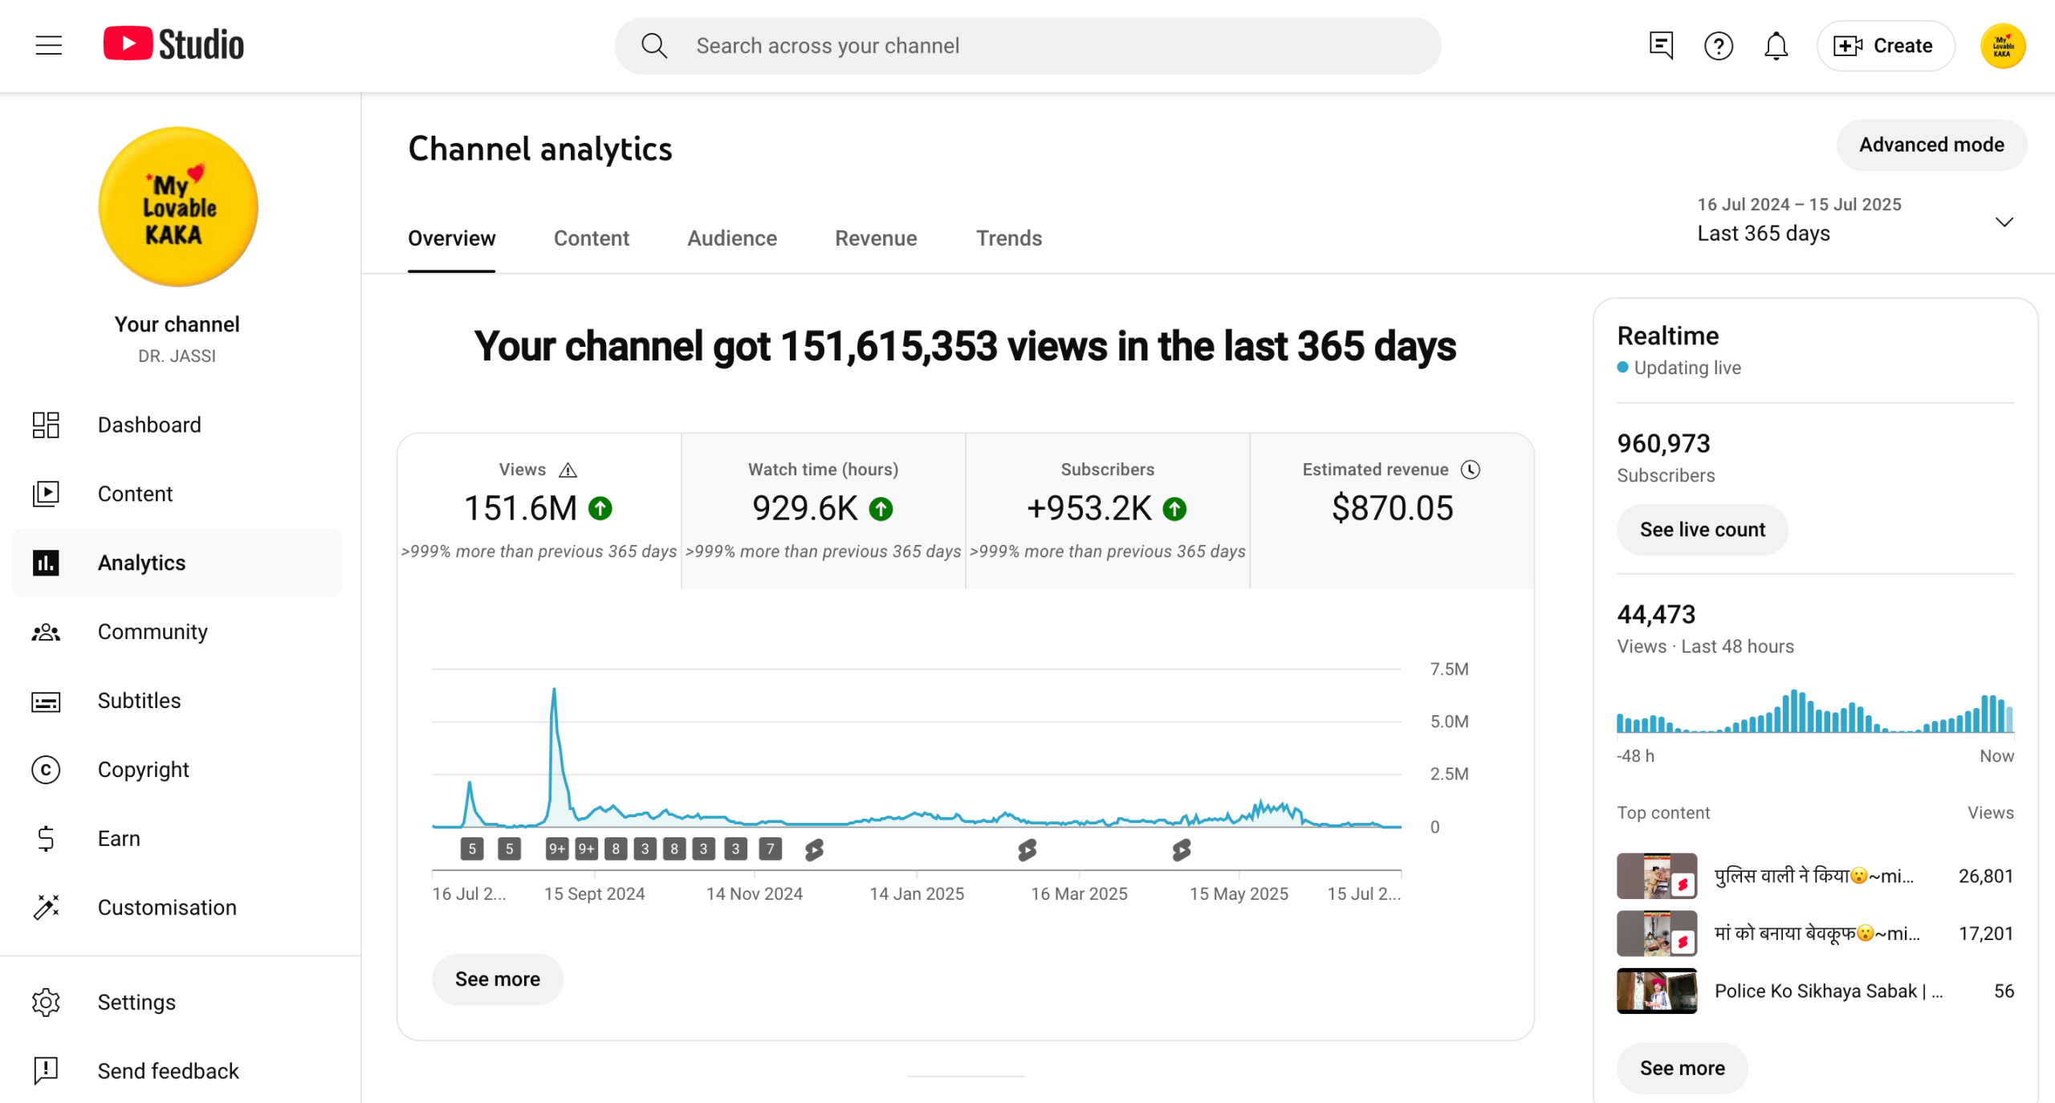Screen dimensions: 2055x1103
Task: Click the notifications bell icon
Action: 1776,46
